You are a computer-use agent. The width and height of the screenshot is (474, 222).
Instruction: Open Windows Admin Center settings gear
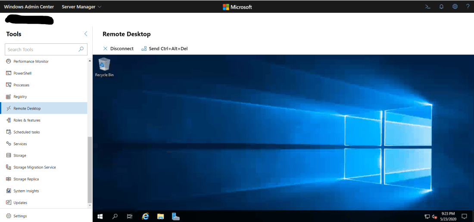point(455,6)
